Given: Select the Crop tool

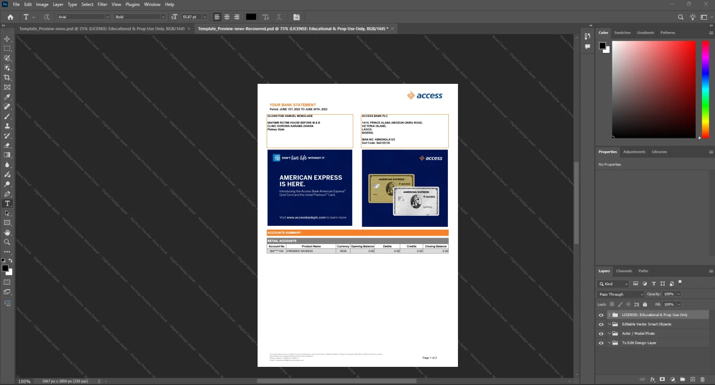Looking at the screenshot, I should [7, 77].
